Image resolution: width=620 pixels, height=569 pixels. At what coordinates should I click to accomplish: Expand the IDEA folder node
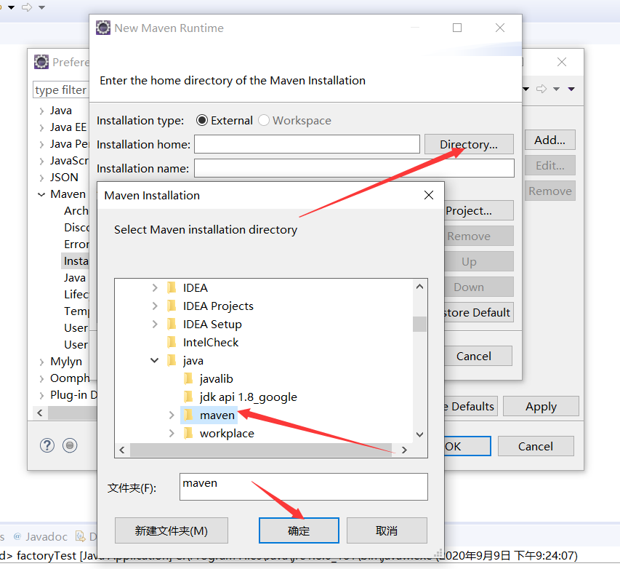pyautogui.click(x=155, y=288)
